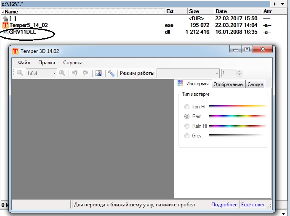290x216 pixels.
Task: Click the Ещё совет link
Action: coord(253,205)
